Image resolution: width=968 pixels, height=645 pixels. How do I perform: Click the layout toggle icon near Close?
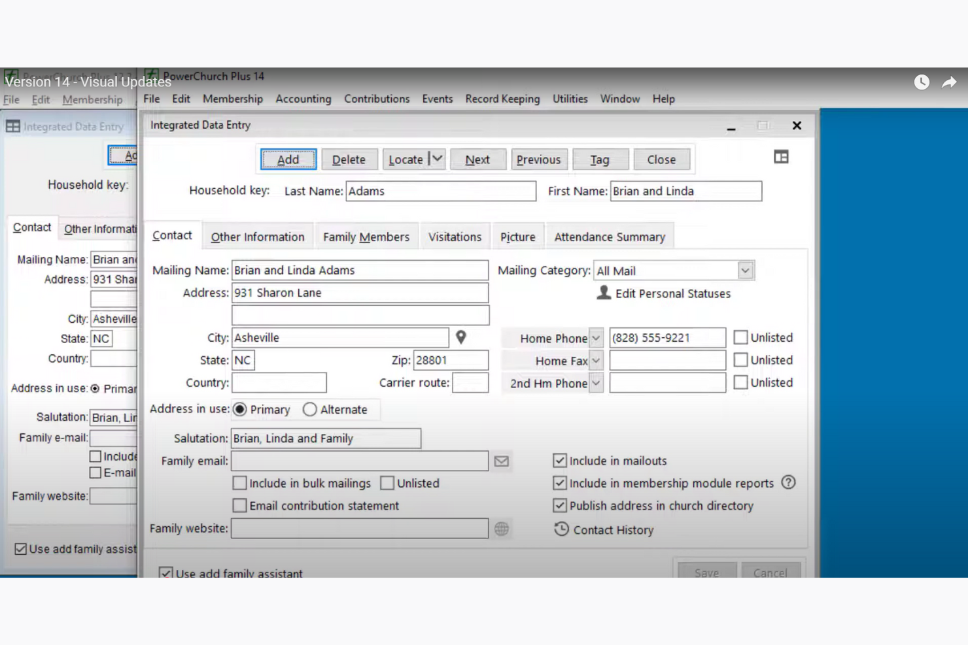(x=781, y=157)
